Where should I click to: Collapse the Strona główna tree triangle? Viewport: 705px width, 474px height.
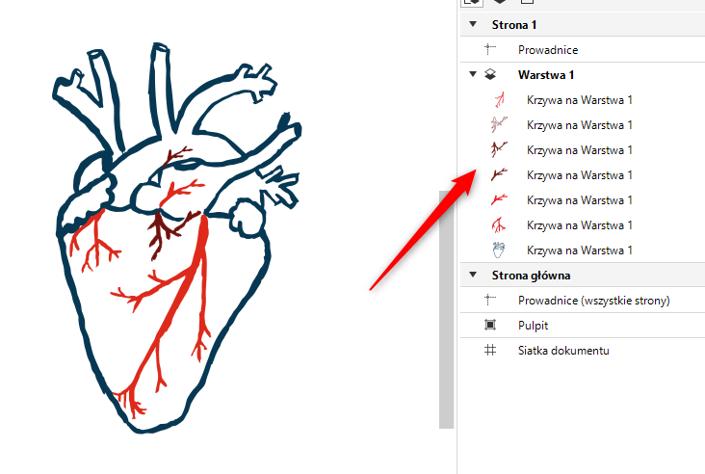[473, 275]
